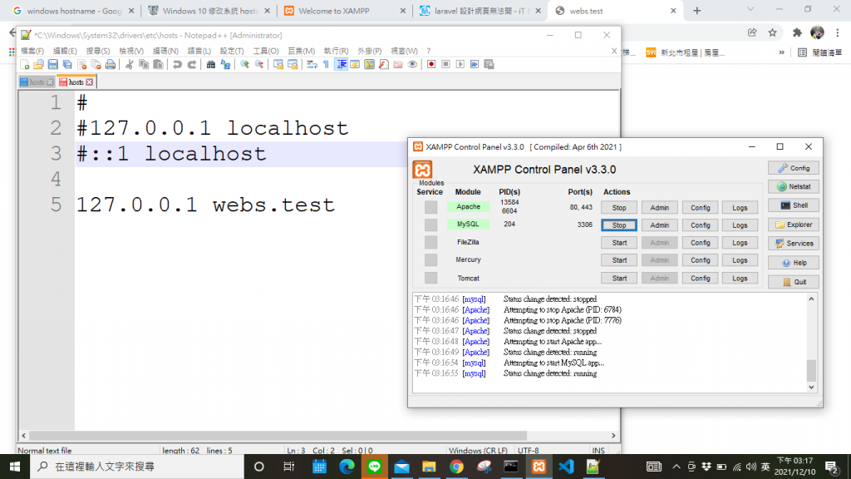The image size is (851, 479).
Task: Click the Zoom In magnifier icon
Action: 245,65
